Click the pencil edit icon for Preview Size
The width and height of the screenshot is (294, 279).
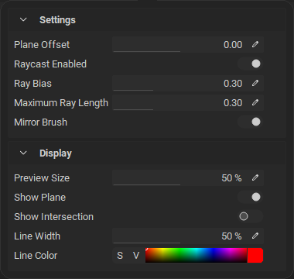pos(255,177)
